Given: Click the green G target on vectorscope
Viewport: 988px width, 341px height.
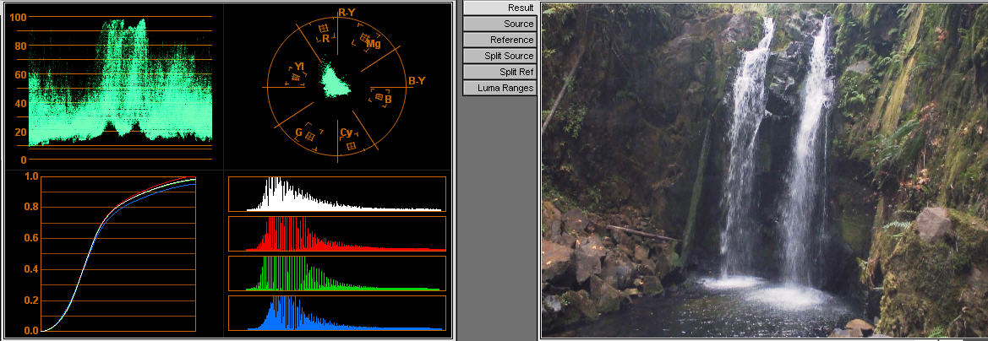Looking at the screenshot, I should coord(310,136).
